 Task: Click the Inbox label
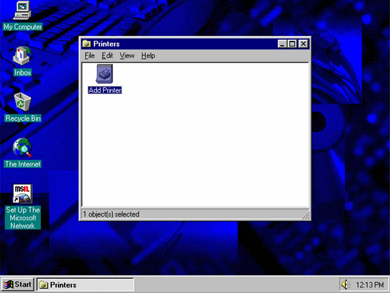[23, 73]
